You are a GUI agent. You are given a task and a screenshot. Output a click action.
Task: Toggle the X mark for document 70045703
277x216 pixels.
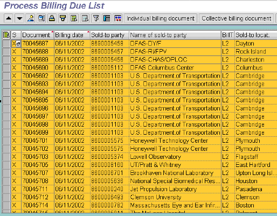(14, 157)
